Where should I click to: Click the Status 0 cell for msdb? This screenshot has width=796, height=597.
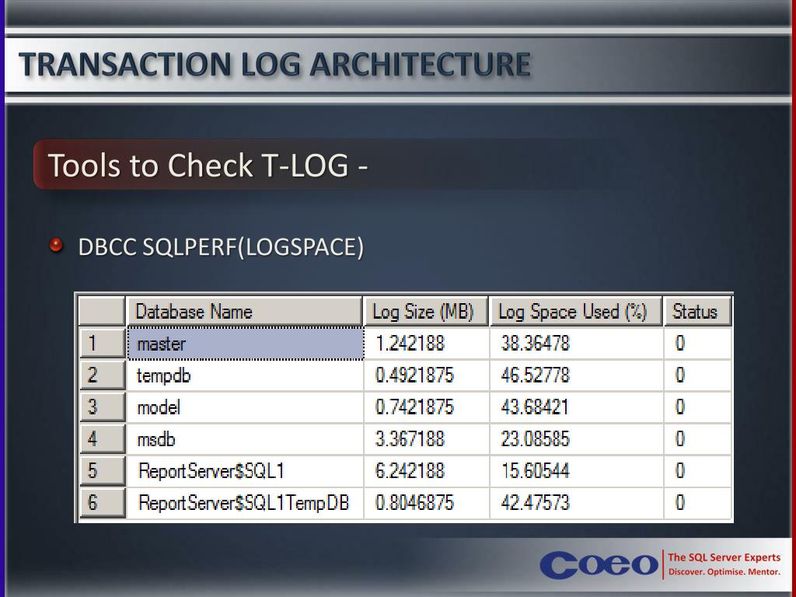pyautogui.click(x=698, y=439)
